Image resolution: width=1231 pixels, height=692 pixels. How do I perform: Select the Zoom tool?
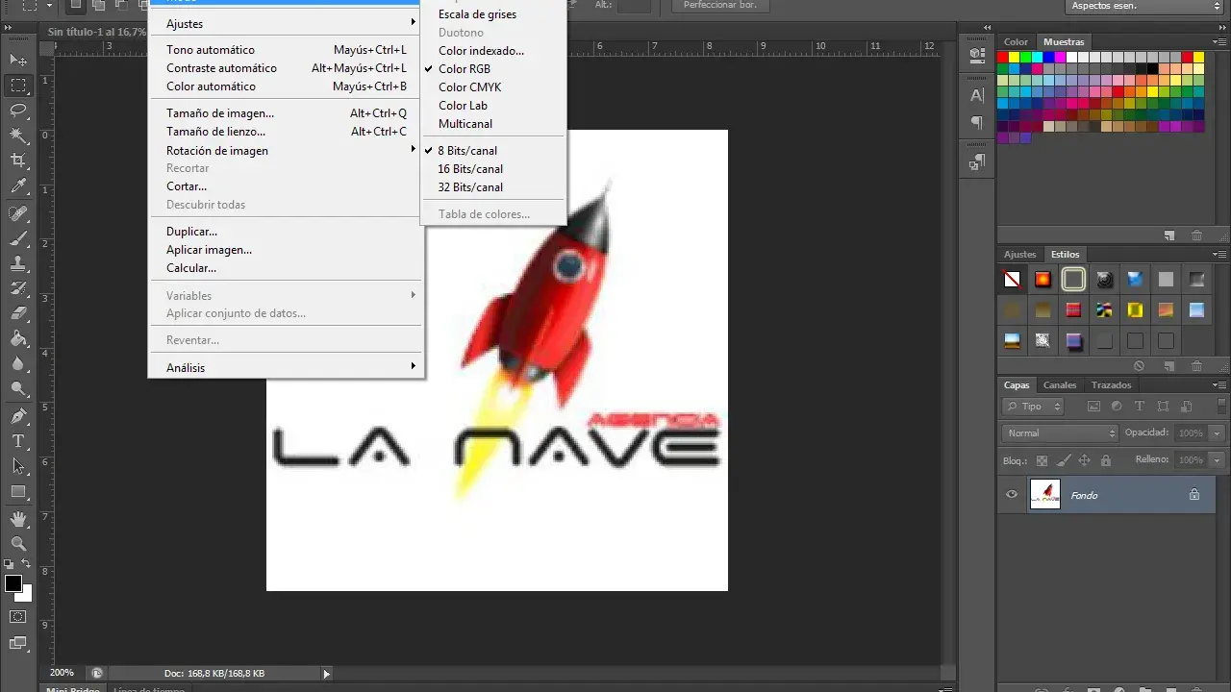(18, 544)
